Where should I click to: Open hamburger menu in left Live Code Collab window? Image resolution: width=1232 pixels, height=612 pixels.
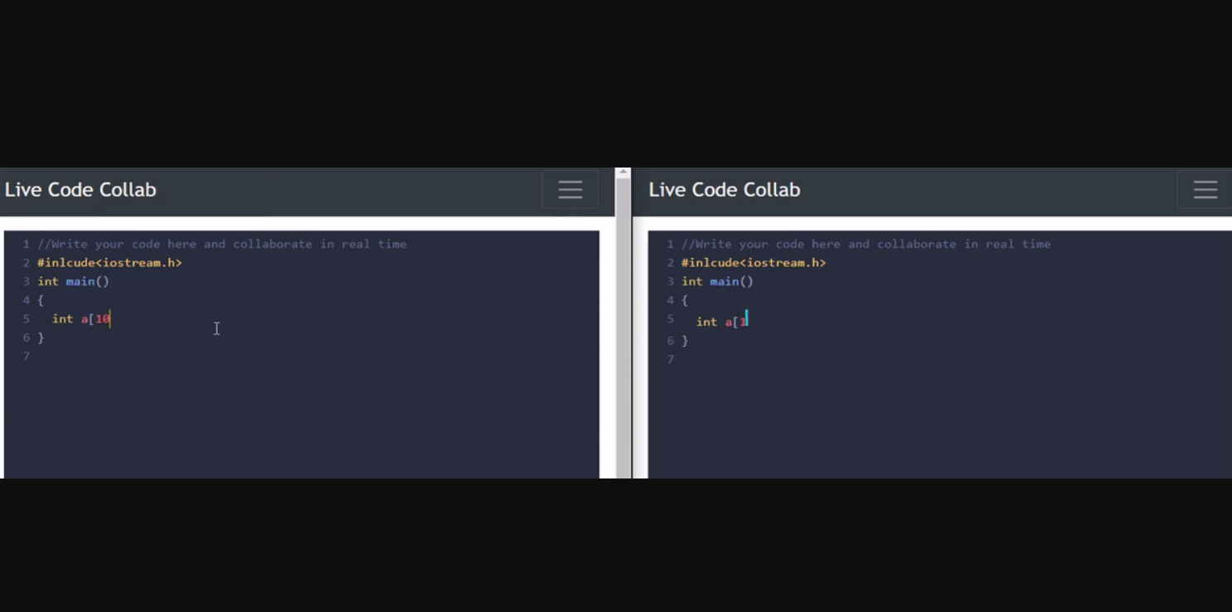pos(570,190)
